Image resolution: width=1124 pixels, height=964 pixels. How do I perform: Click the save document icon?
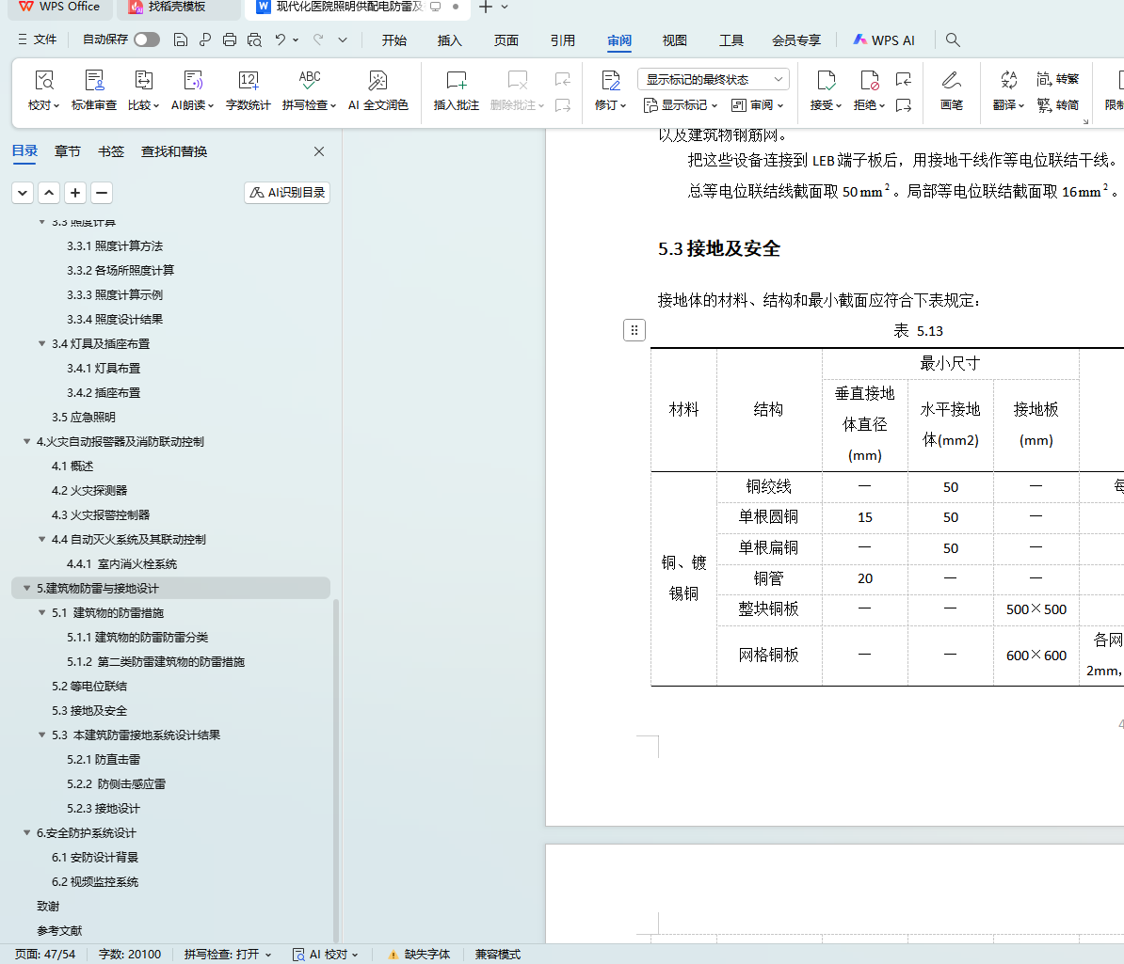point(181,40)
